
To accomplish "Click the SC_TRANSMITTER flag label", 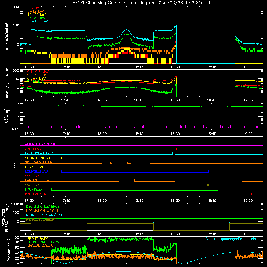I will [39, 162].
